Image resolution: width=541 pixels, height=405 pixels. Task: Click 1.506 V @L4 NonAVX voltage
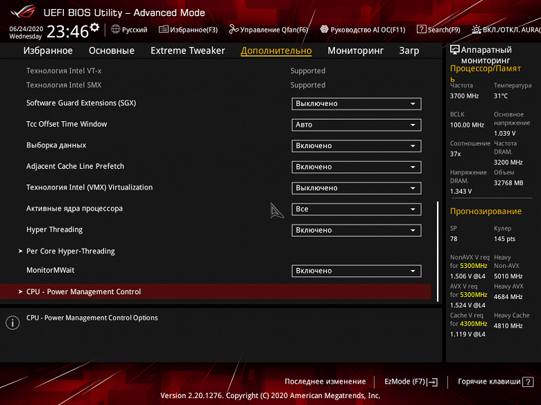tap(467, 276)
